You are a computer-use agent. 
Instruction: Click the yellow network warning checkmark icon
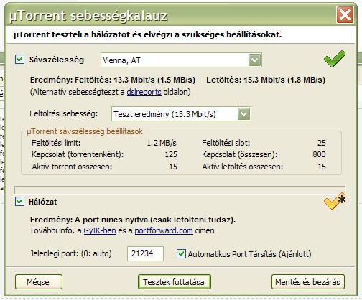pos(335,201)
